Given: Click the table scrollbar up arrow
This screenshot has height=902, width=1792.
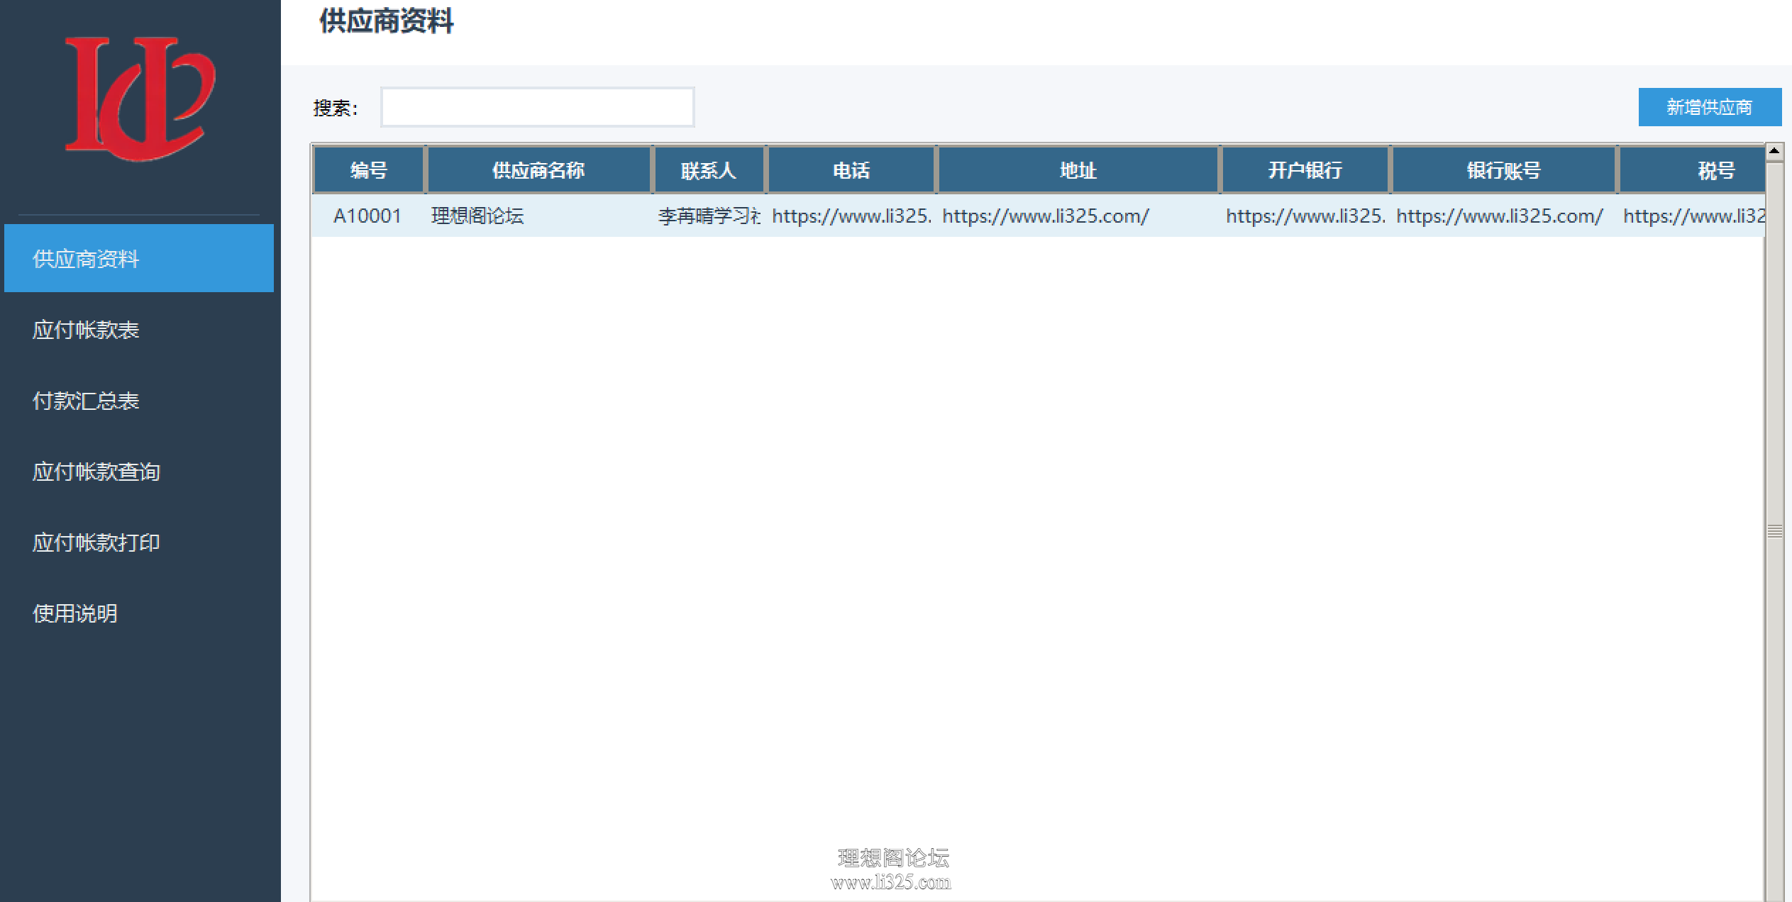Looking at the screenshot, I should (1774, 151).
